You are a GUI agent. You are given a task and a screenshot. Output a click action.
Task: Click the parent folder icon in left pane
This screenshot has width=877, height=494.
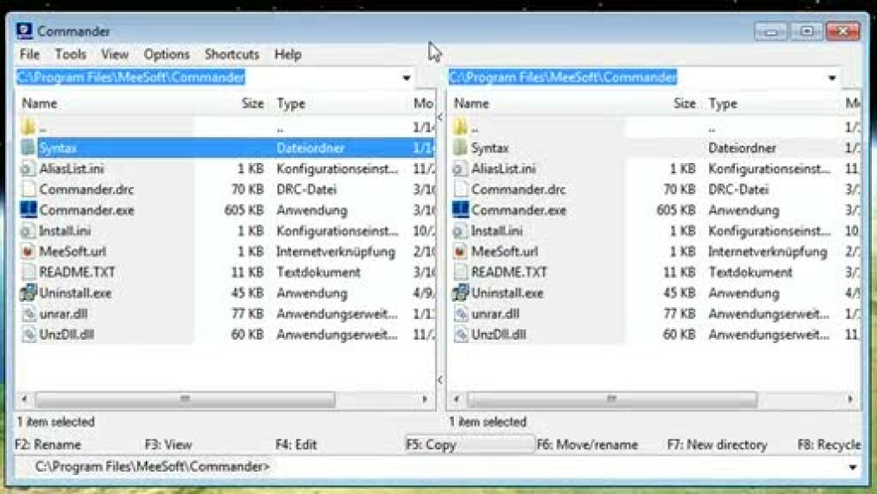pos(28,128)
